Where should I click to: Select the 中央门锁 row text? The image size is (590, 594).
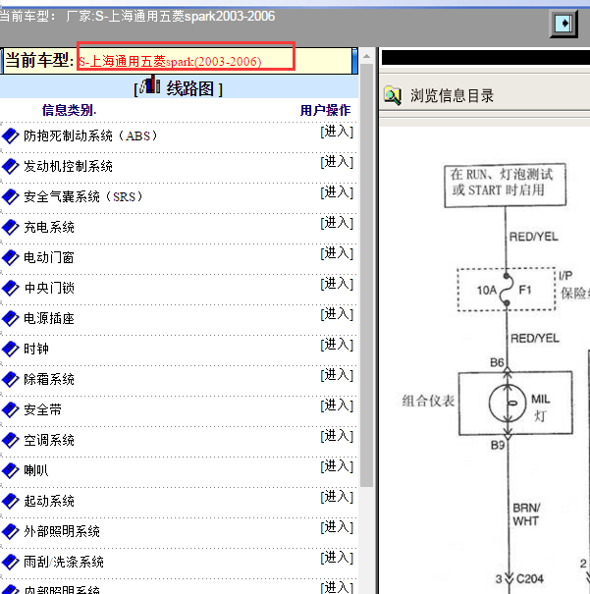pyautogui.click(x=49, y=288)
